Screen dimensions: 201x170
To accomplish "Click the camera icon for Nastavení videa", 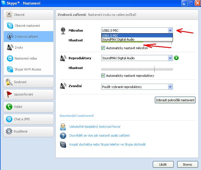I will [10, 58].
